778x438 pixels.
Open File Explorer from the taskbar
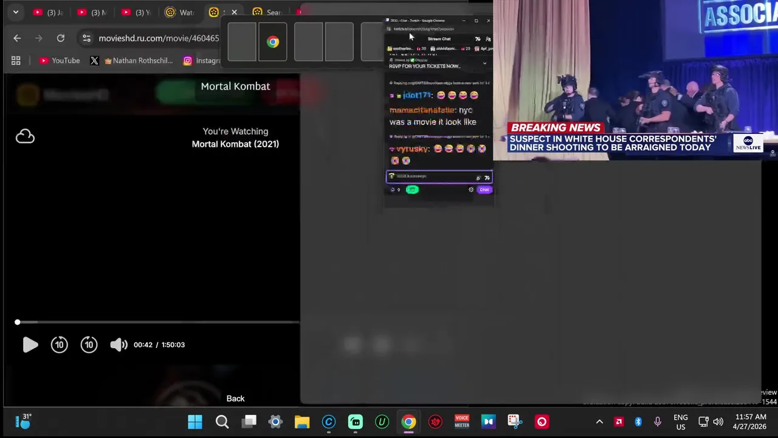302,422
